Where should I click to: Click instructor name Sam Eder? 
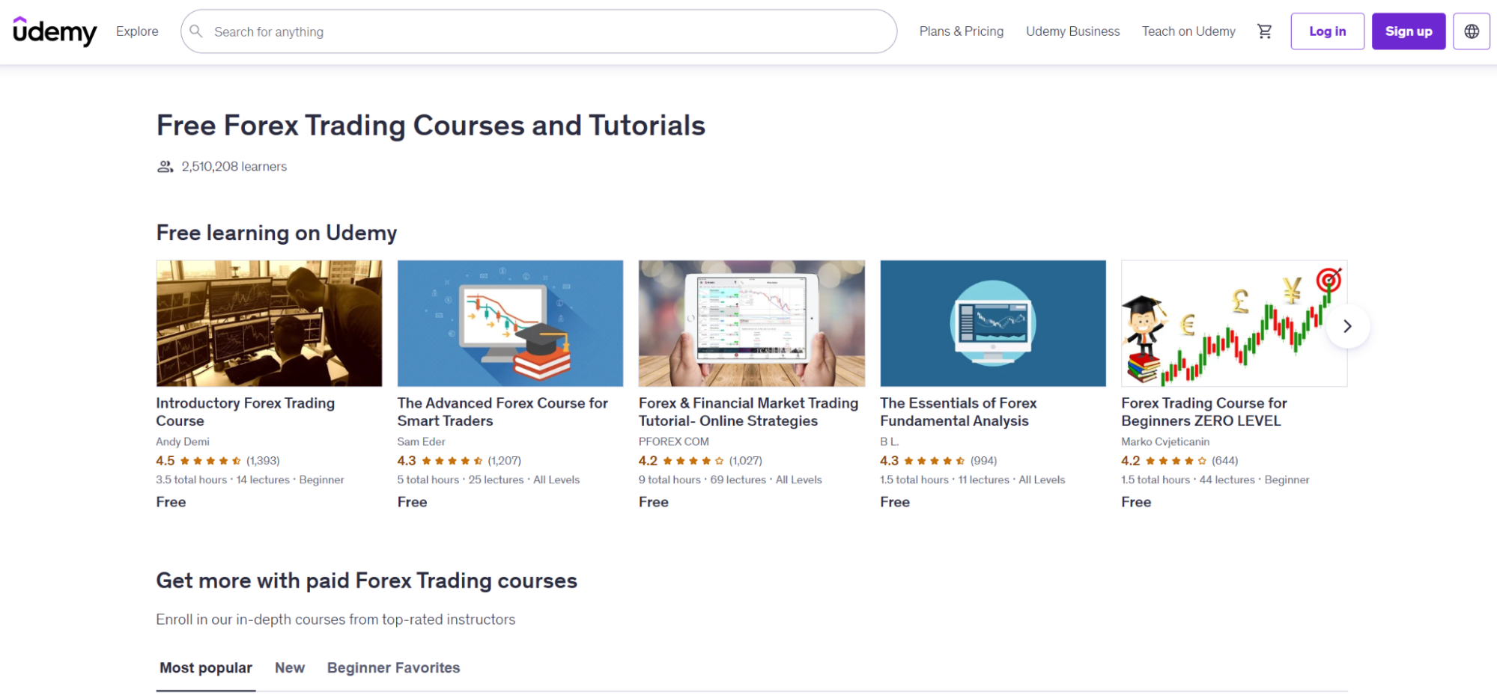click(421, 442)
